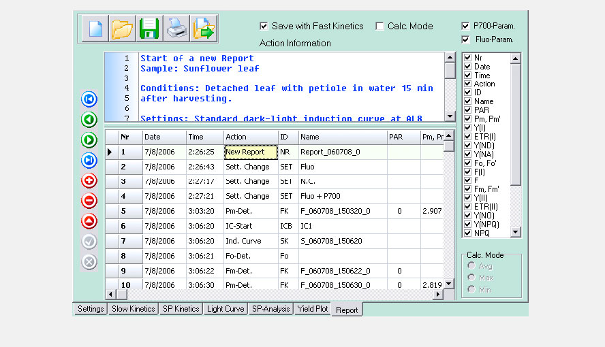Select the Avg radio button
This screenshot has width=605, height=347.
(471, 266)
